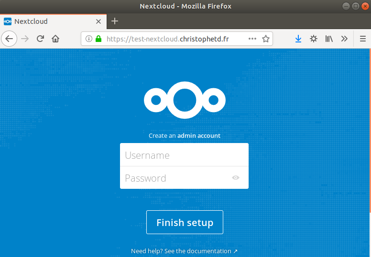Image resolution: width=371 pixels, height=257 pixels.
Task: Toggle password visibility eye icon
Action: [x=236, y=178]
